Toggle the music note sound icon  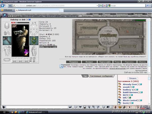click(98, 107)
